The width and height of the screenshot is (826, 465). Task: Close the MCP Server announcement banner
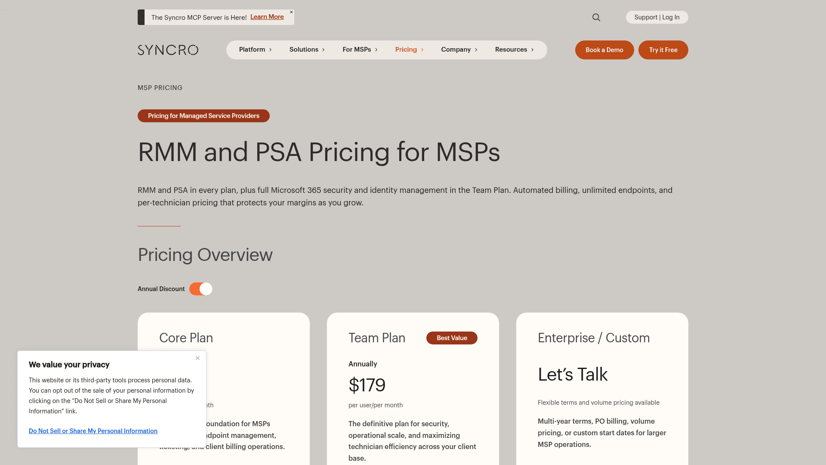(291, 12)
